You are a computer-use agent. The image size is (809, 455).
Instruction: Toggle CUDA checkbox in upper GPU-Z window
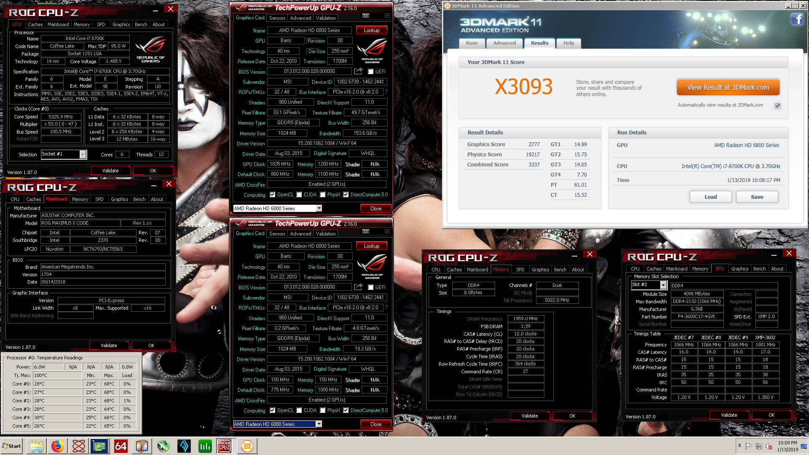coord(299,195)
